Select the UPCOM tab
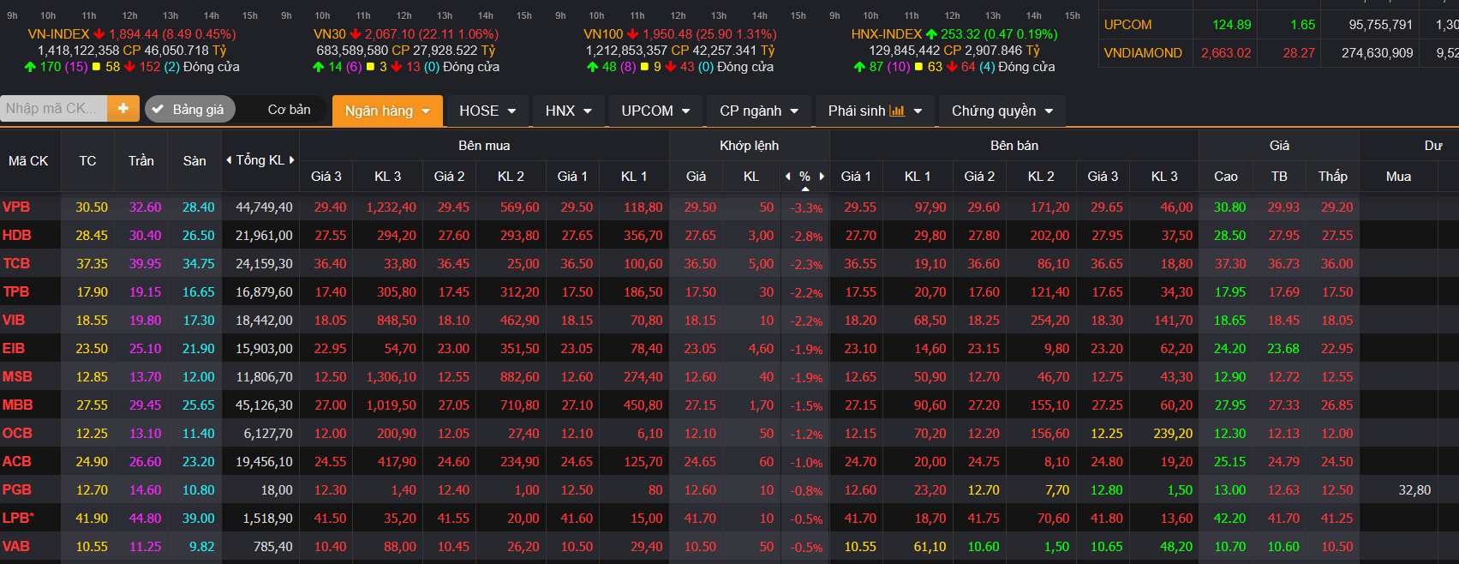The height and width of the screenshot is (564, 1459). point(655,111)
